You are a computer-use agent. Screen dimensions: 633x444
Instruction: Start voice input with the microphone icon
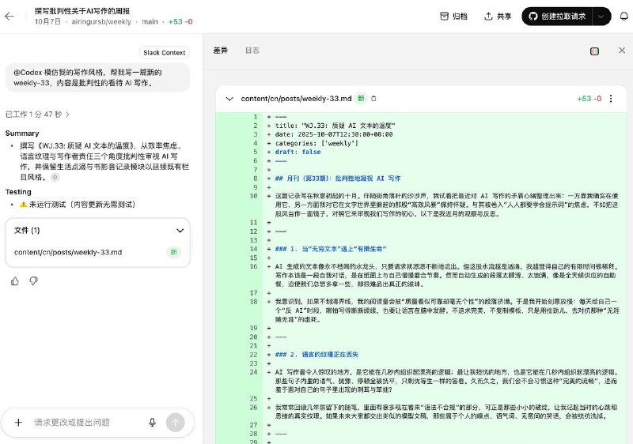[x=152, y=423]
